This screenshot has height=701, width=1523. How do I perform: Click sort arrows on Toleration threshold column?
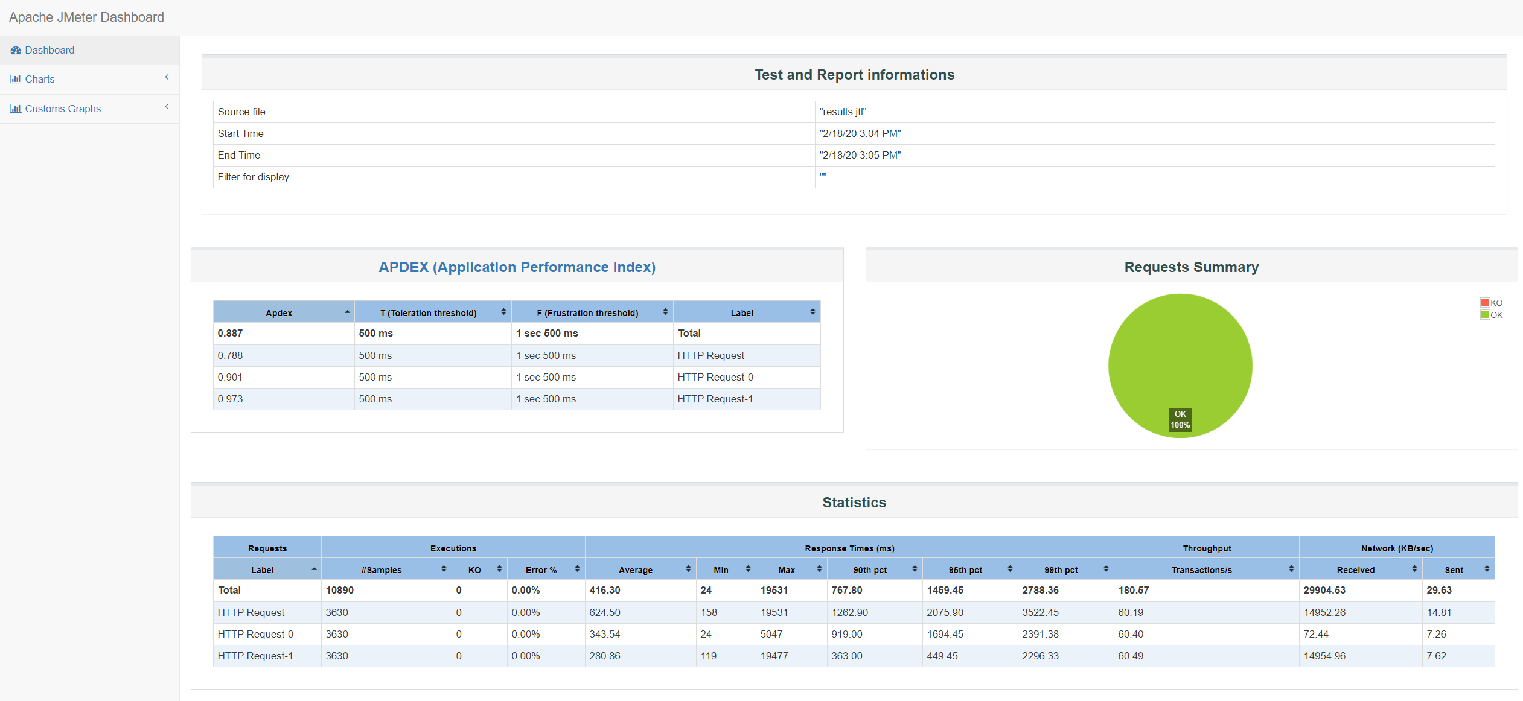pyautogui.click(x=503, y=312)
